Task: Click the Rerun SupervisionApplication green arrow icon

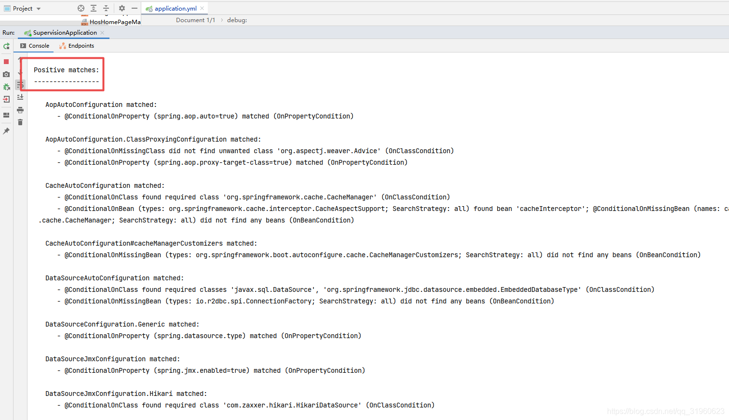Action: click(6, 46)
